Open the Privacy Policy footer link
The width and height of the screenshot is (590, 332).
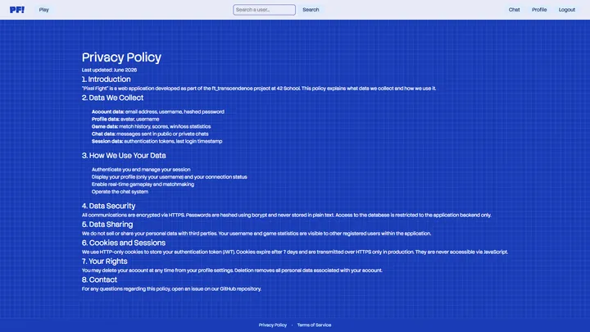(273, 325)
